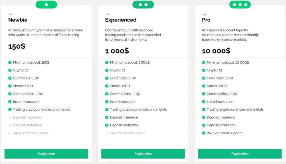Click the two-star badge above Experienced

(143, 4)
